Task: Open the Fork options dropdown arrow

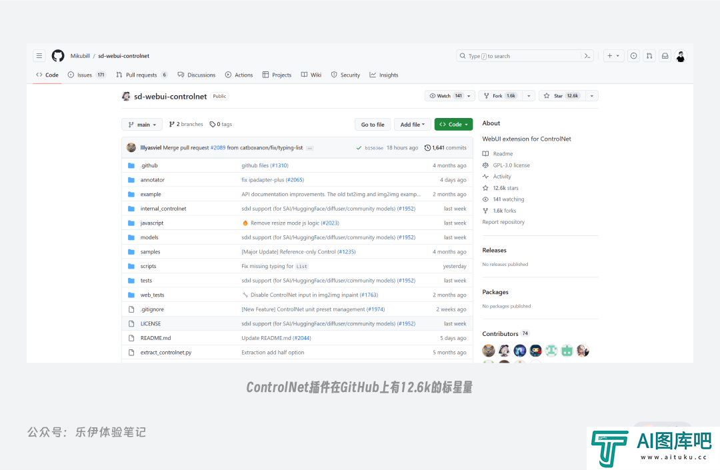Action: (x=529, y=96)
